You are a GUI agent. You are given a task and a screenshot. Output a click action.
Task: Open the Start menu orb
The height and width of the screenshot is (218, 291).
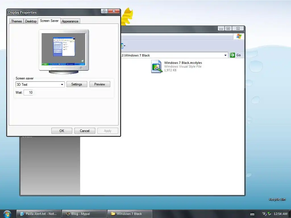click(7, 214)
